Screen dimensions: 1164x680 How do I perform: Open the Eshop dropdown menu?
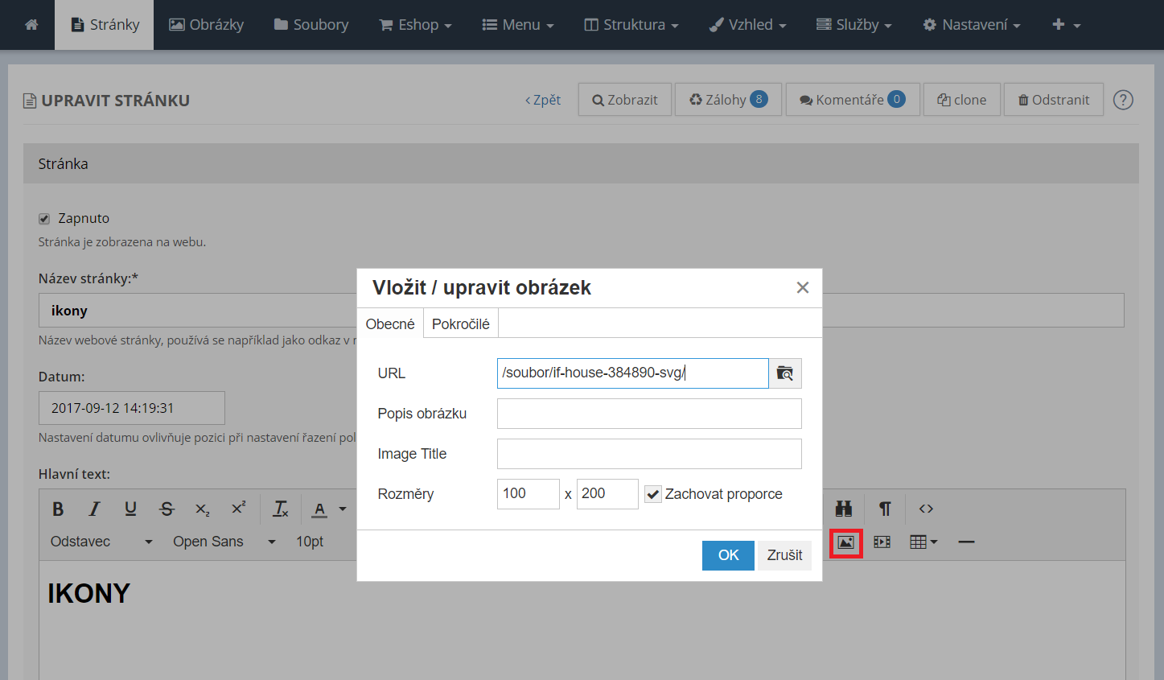click(415, 25)
